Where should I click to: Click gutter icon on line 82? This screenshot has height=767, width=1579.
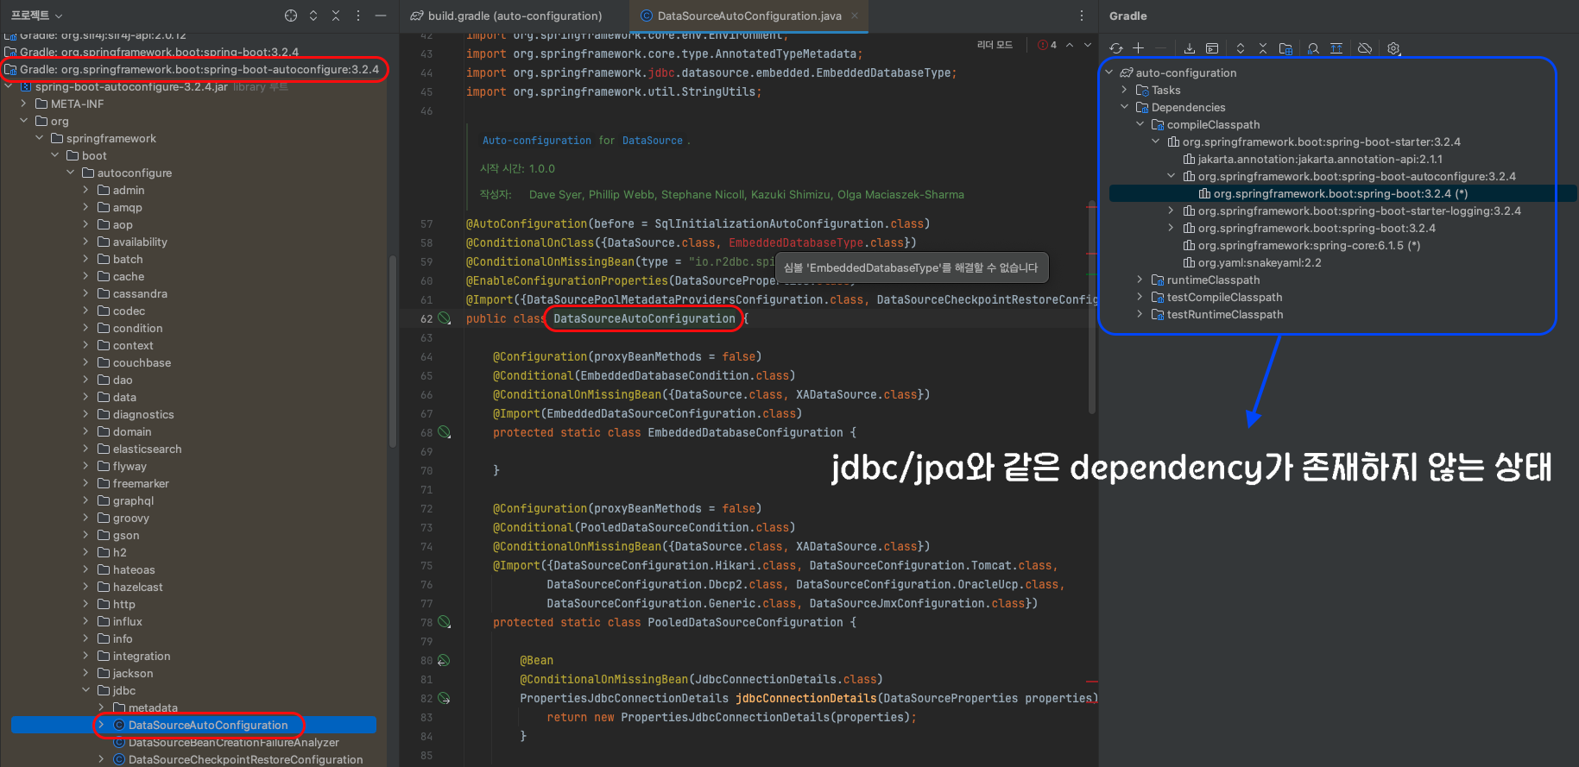click(444, 698)
